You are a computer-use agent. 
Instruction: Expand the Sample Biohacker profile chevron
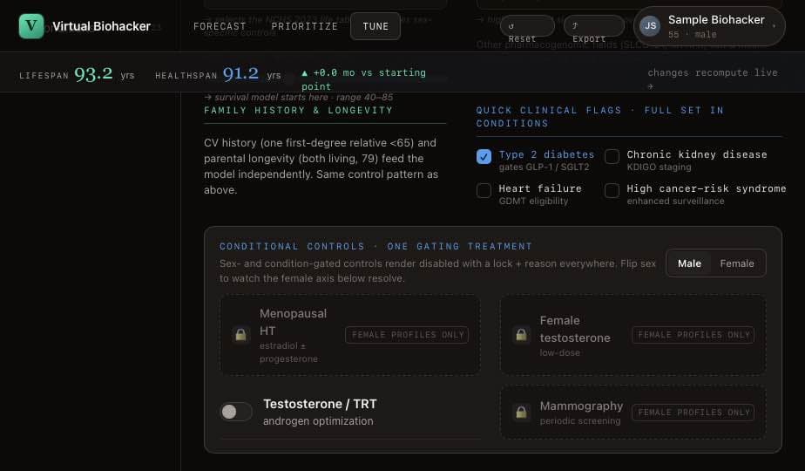pos(774,26)
